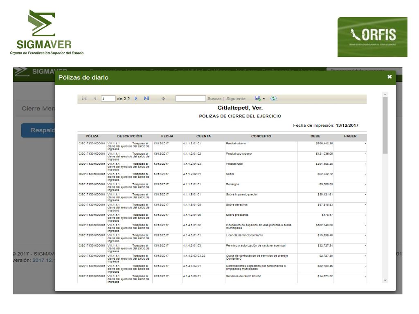
Task: Click scrollbar up arrow in dialog
Action: (385, 94)
